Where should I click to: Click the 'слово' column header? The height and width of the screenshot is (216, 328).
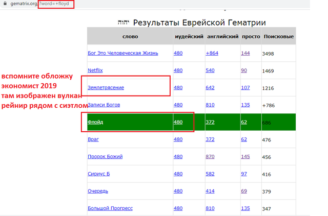[x=130, y=36]
